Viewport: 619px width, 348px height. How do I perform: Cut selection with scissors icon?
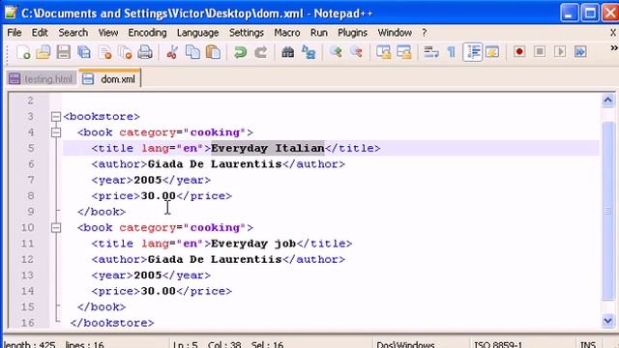172,52
